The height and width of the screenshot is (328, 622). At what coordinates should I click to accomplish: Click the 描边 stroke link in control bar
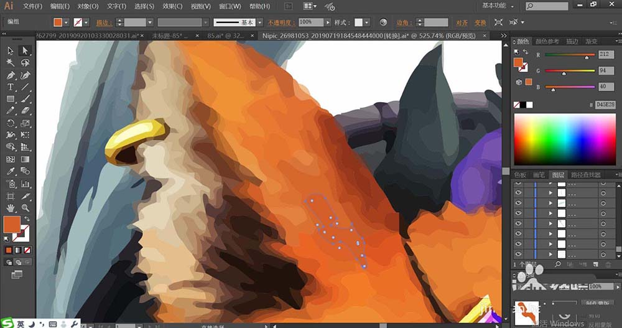(x=104, y=22)
